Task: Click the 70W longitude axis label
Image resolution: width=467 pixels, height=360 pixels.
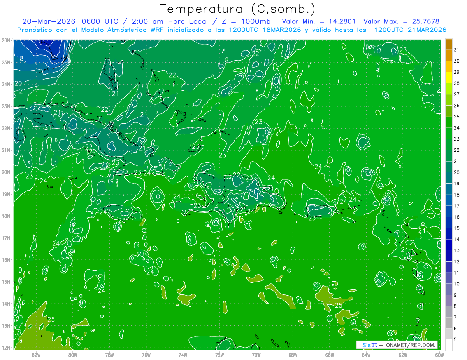Action: pos(256,354)
